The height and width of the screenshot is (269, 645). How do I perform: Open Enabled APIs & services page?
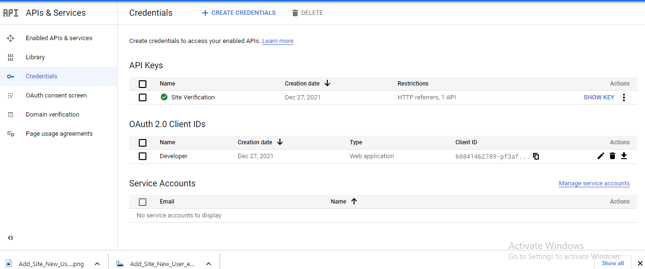coord(59,38)
